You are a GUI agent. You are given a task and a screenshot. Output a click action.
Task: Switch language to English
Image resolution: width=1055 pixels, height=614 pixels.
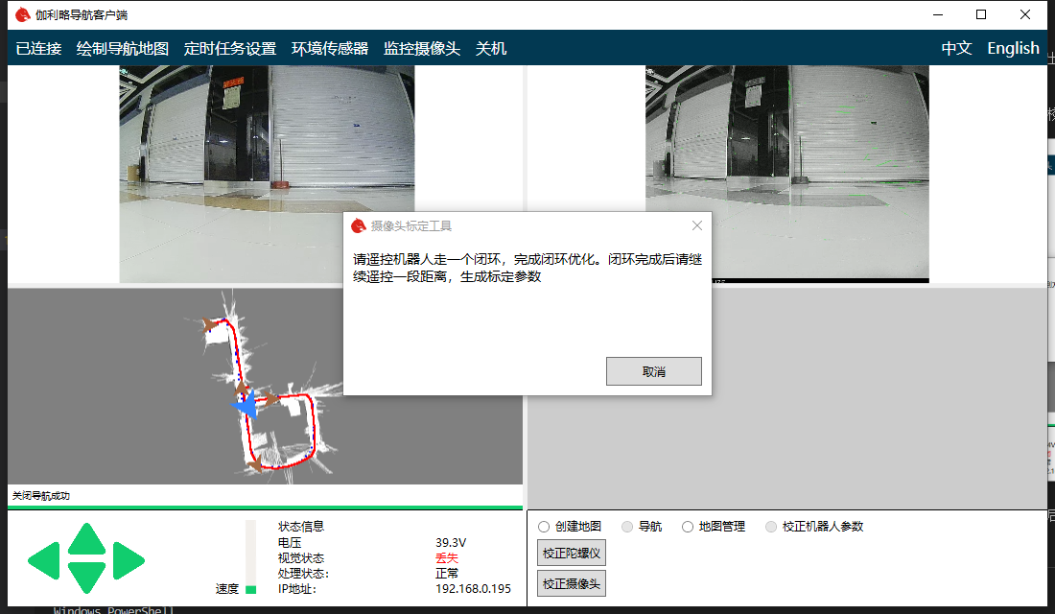pos(1013,49)
